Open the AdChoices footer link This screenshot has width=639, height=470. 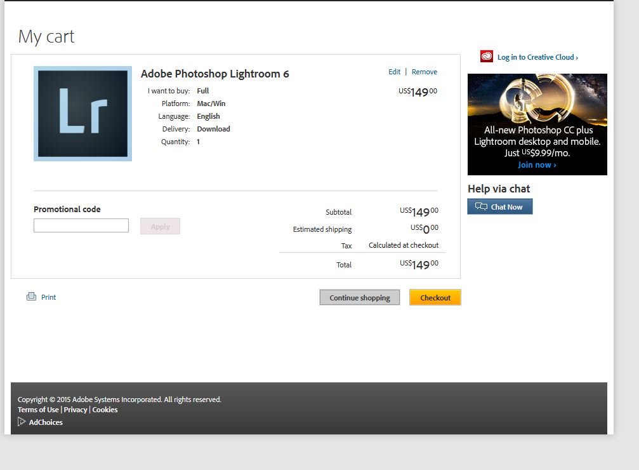pos(46,422)
